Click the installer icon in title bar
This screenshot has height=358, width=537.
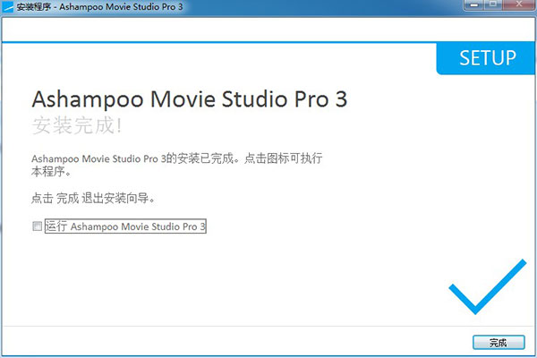9,8
